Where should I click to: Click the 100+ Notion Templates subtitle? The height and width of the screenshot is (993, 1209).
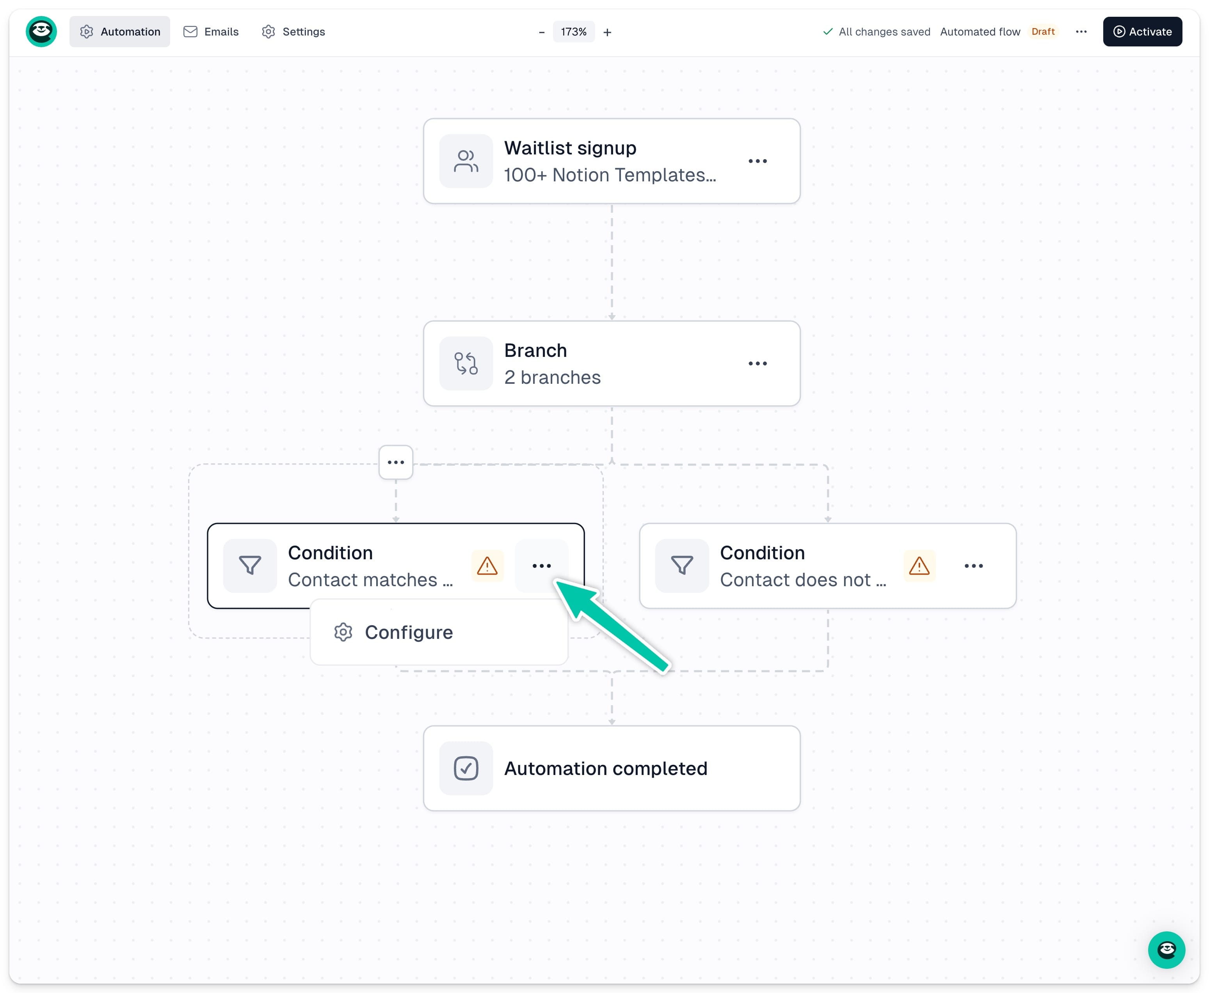[610, 175]
